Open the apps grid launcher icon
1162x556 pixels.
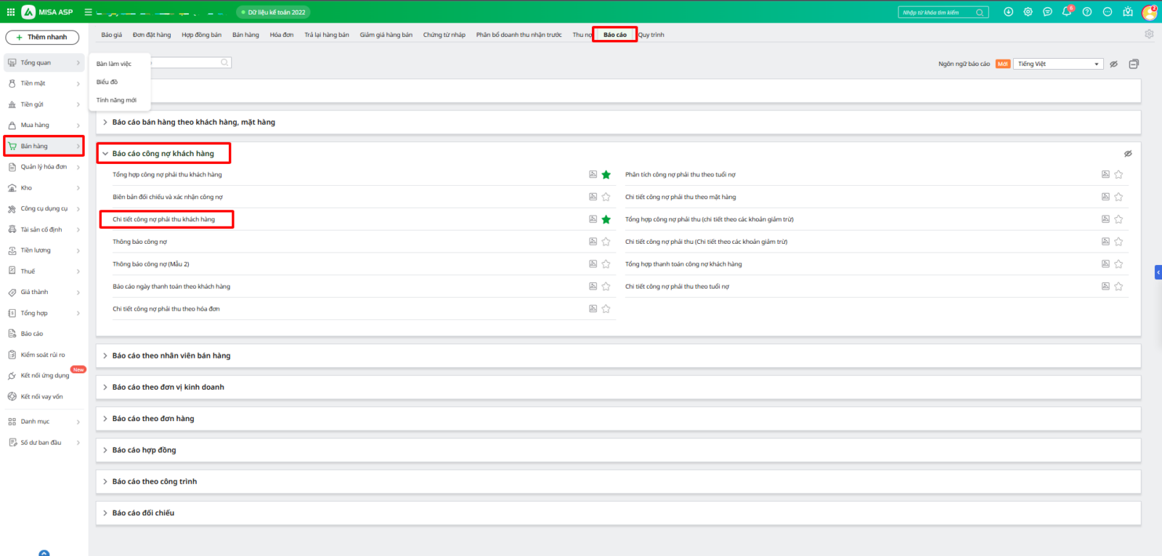point(11,12)
